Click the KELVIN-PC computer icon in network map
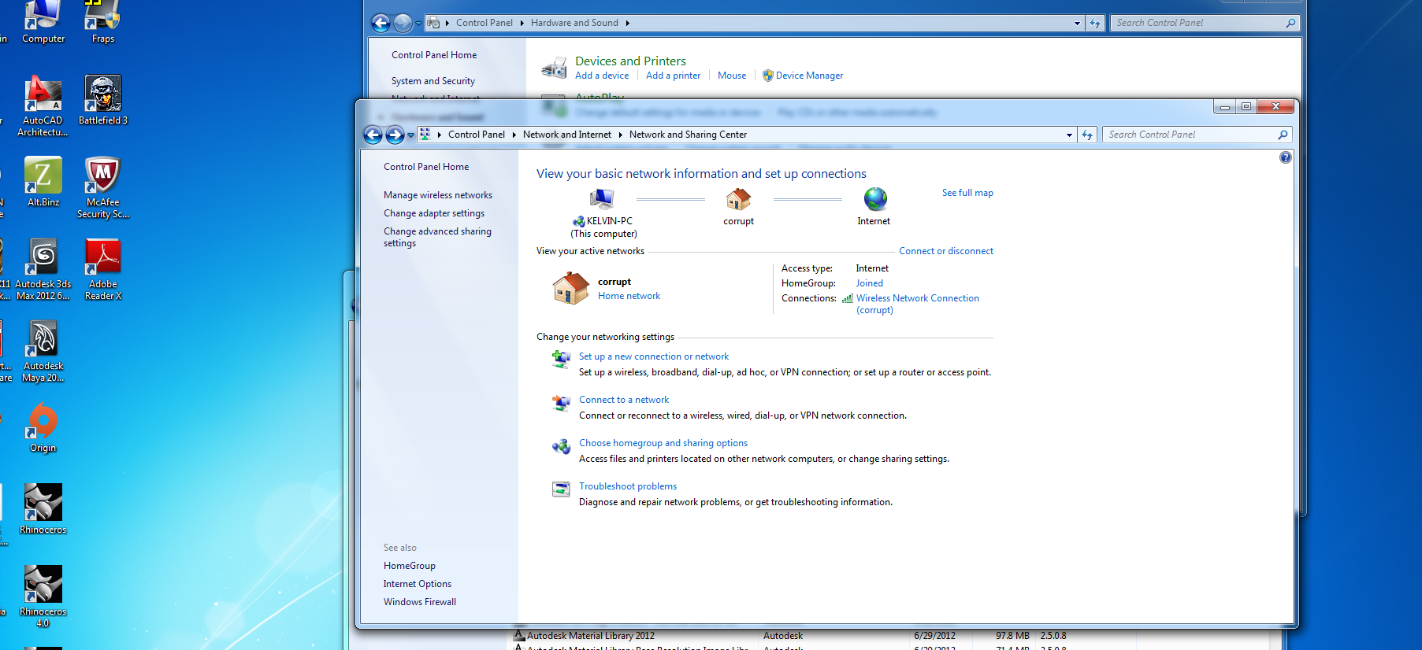This screenshot has height=650, width=1422. 601,199
